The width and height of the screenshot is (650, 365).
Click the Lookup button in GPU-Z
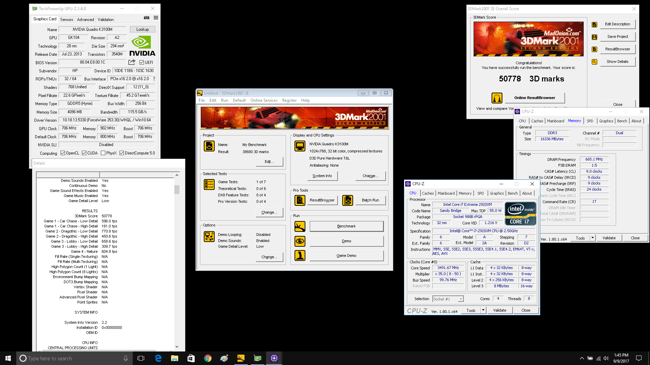click(x=143, y=29)
